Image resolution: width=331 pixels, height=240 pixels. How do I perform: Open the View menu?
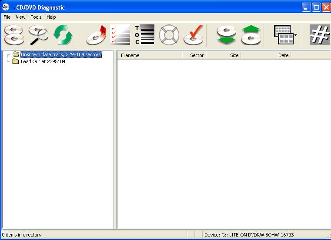click(x=20, y=17)
